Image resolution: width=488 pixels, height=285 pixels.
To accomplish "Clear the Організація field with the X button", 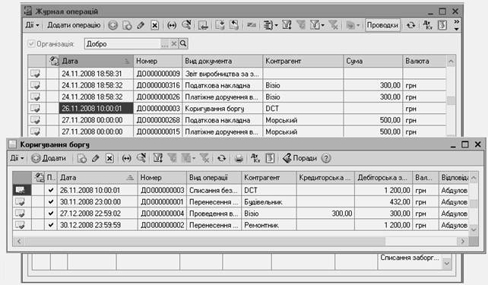I will click(174, 43).
